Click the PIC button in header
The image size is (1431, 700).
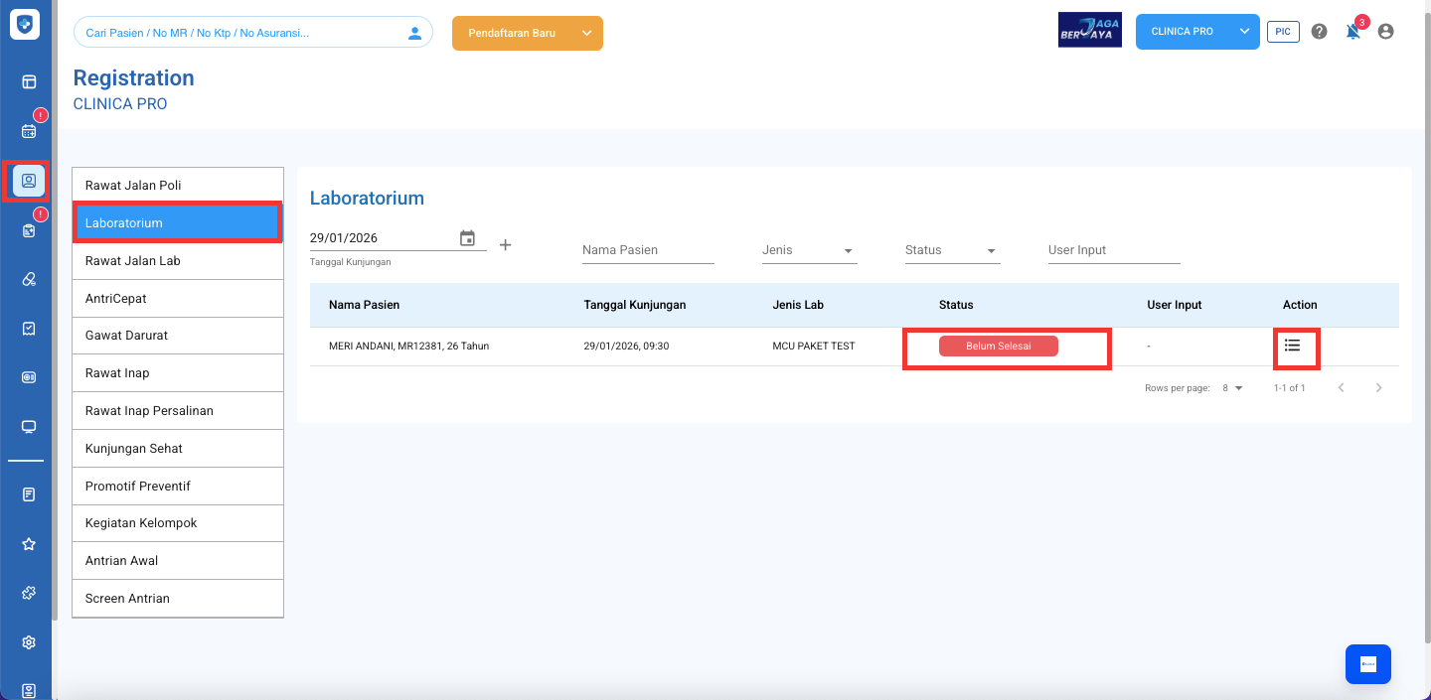point(1283,32)
